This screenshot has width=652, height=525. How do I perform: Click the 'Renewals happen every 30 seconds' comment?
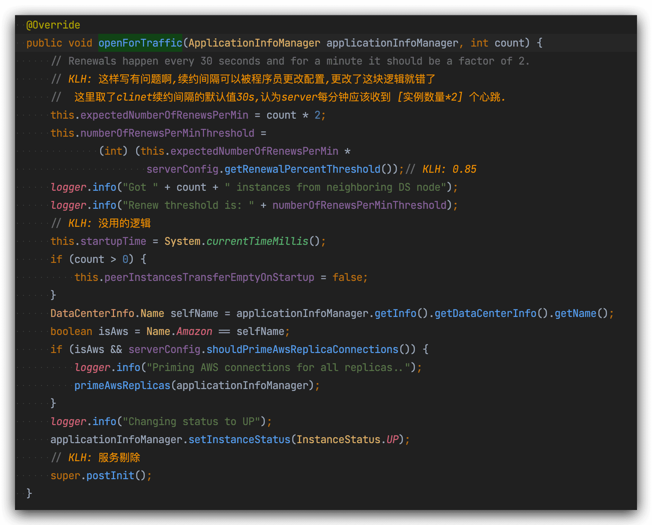click(x=290, y=61)
